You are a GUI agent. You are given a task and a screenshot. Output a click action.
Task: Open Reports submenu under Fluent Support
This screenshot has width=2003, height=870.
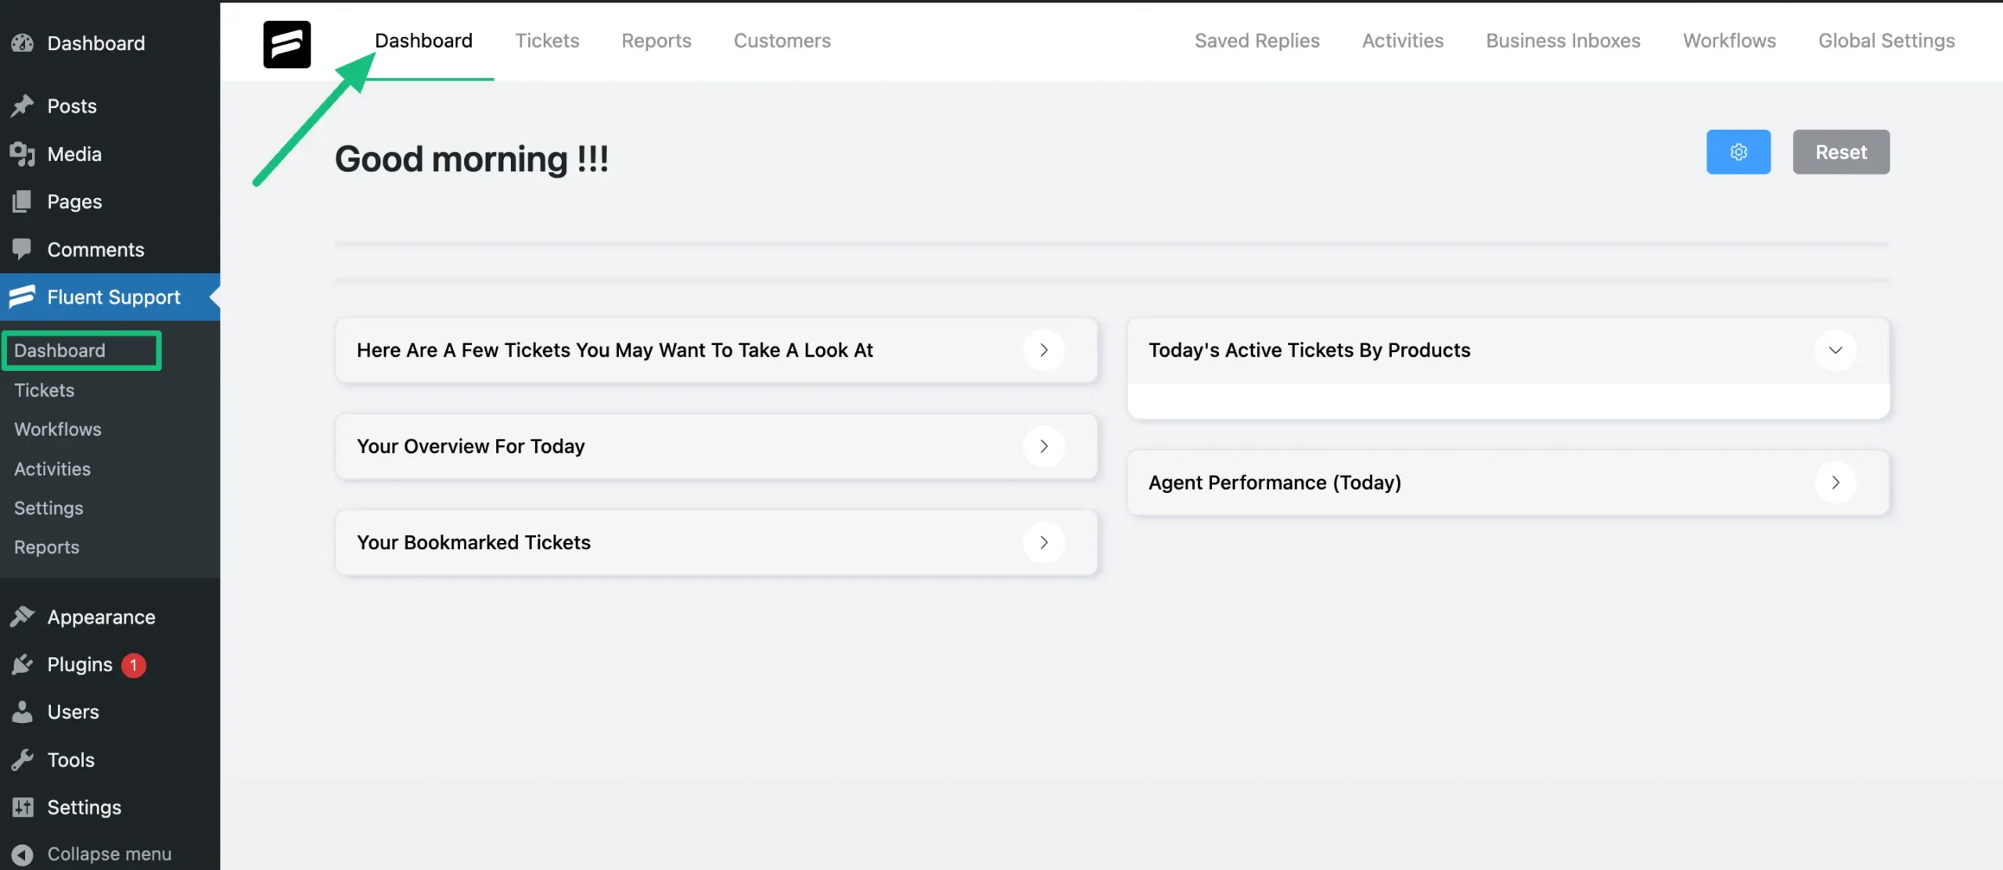(47, 547)
